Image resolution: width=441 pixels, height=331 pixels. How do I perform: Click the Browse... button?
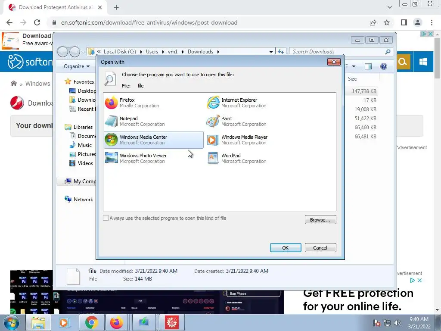(x=320, y=219)
